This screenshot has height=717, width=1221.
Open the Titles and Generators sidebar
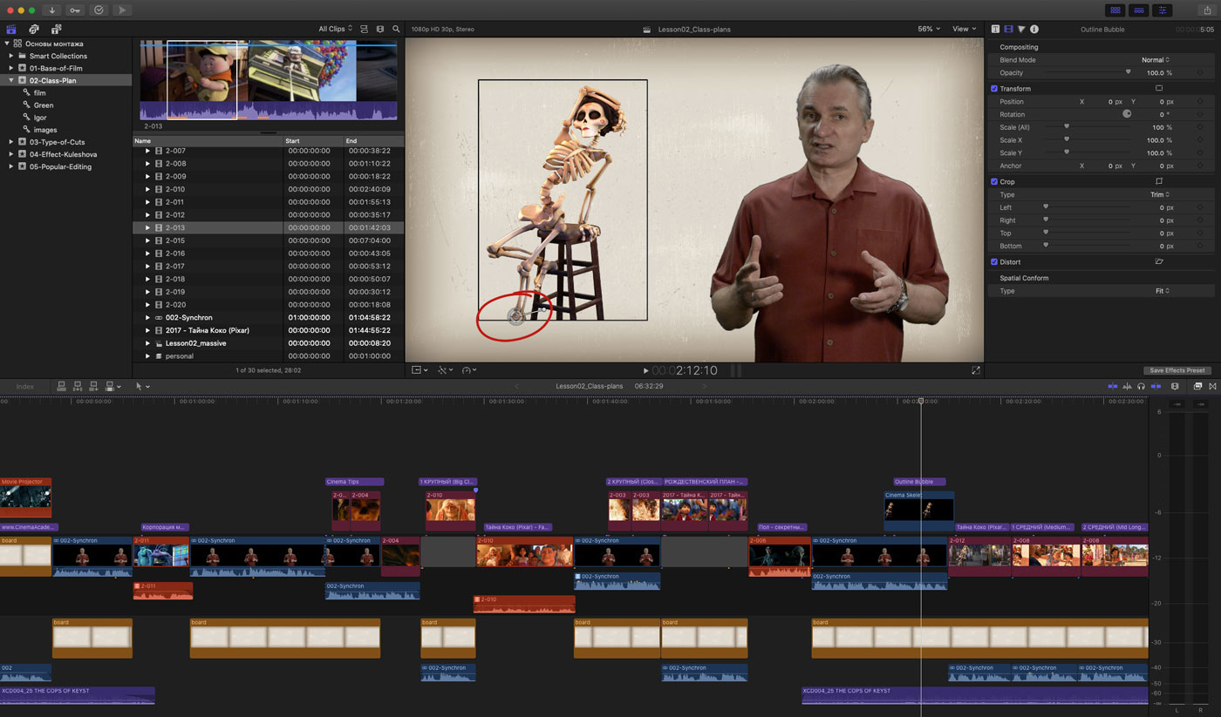coord(57,29)
